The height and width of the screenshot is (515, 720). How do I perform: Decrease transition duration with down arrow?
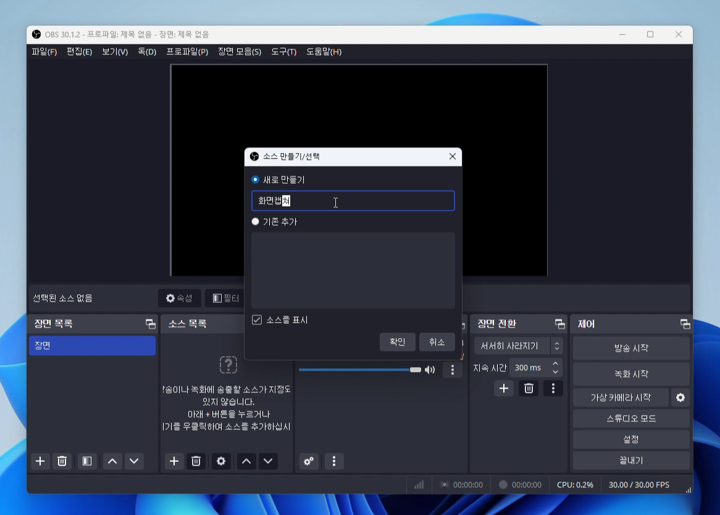pos(556,372)
